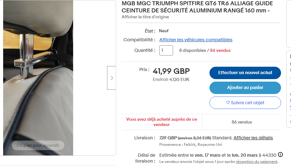Screen dimensions: 291x166
Task: Click the 41,99 GBP price
Action: point(171,71)
